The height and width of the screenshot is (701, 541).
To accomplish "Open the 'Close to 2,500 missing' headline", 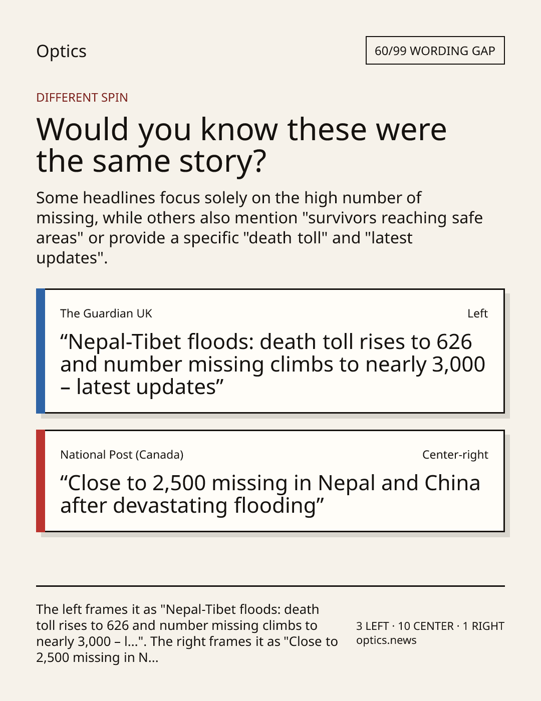I will [x=270, y=494].
